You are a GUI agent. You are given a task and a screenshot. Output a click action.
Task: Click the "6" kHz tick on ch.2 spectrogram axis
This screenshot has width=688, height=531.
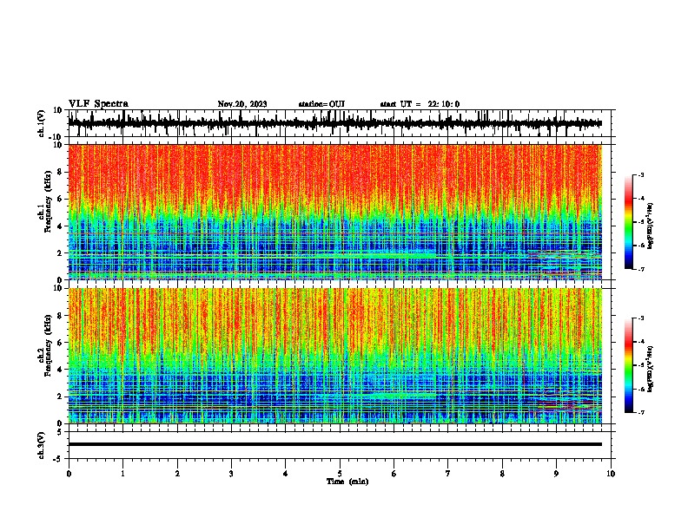tap(60, 343)
